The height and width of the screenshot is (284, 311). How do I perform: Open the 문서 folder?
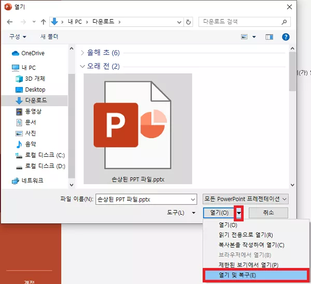point(26,123)
